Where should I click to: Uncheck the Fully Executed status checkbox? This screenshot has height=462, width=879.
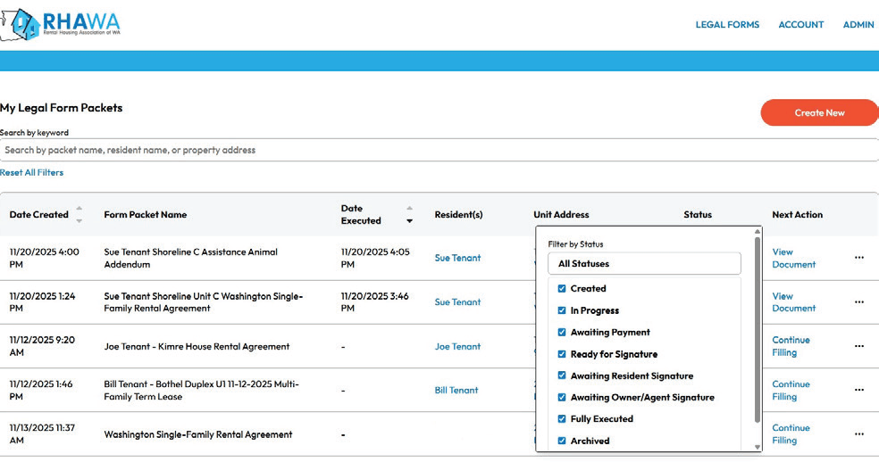click(562, 419)
